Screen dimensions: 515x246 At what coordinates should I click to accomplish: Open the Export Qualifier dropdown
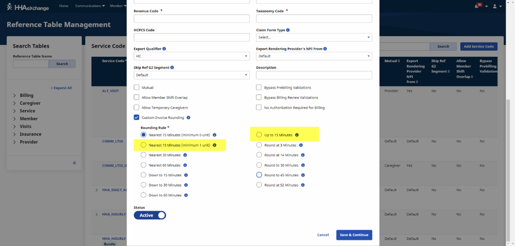tap(191, 56)
